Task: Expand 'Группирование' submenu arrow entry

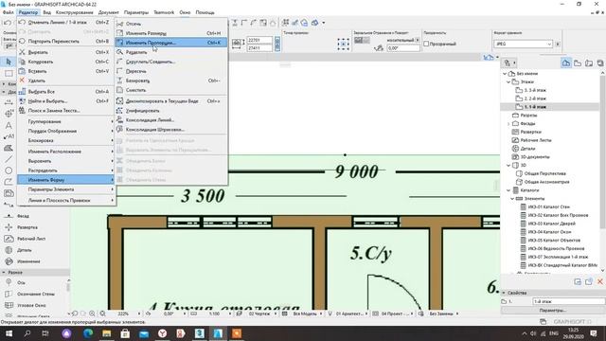Action: (65, 121)
